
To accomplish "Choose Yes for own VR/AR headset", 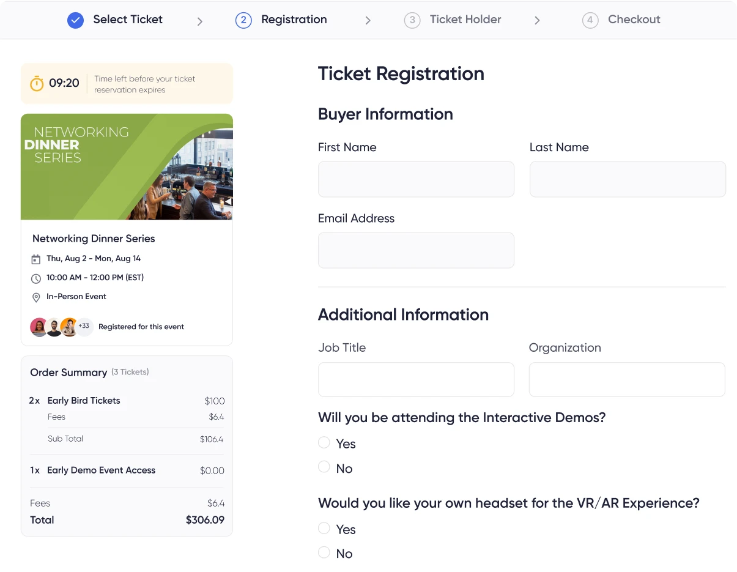I will (324, 528).
